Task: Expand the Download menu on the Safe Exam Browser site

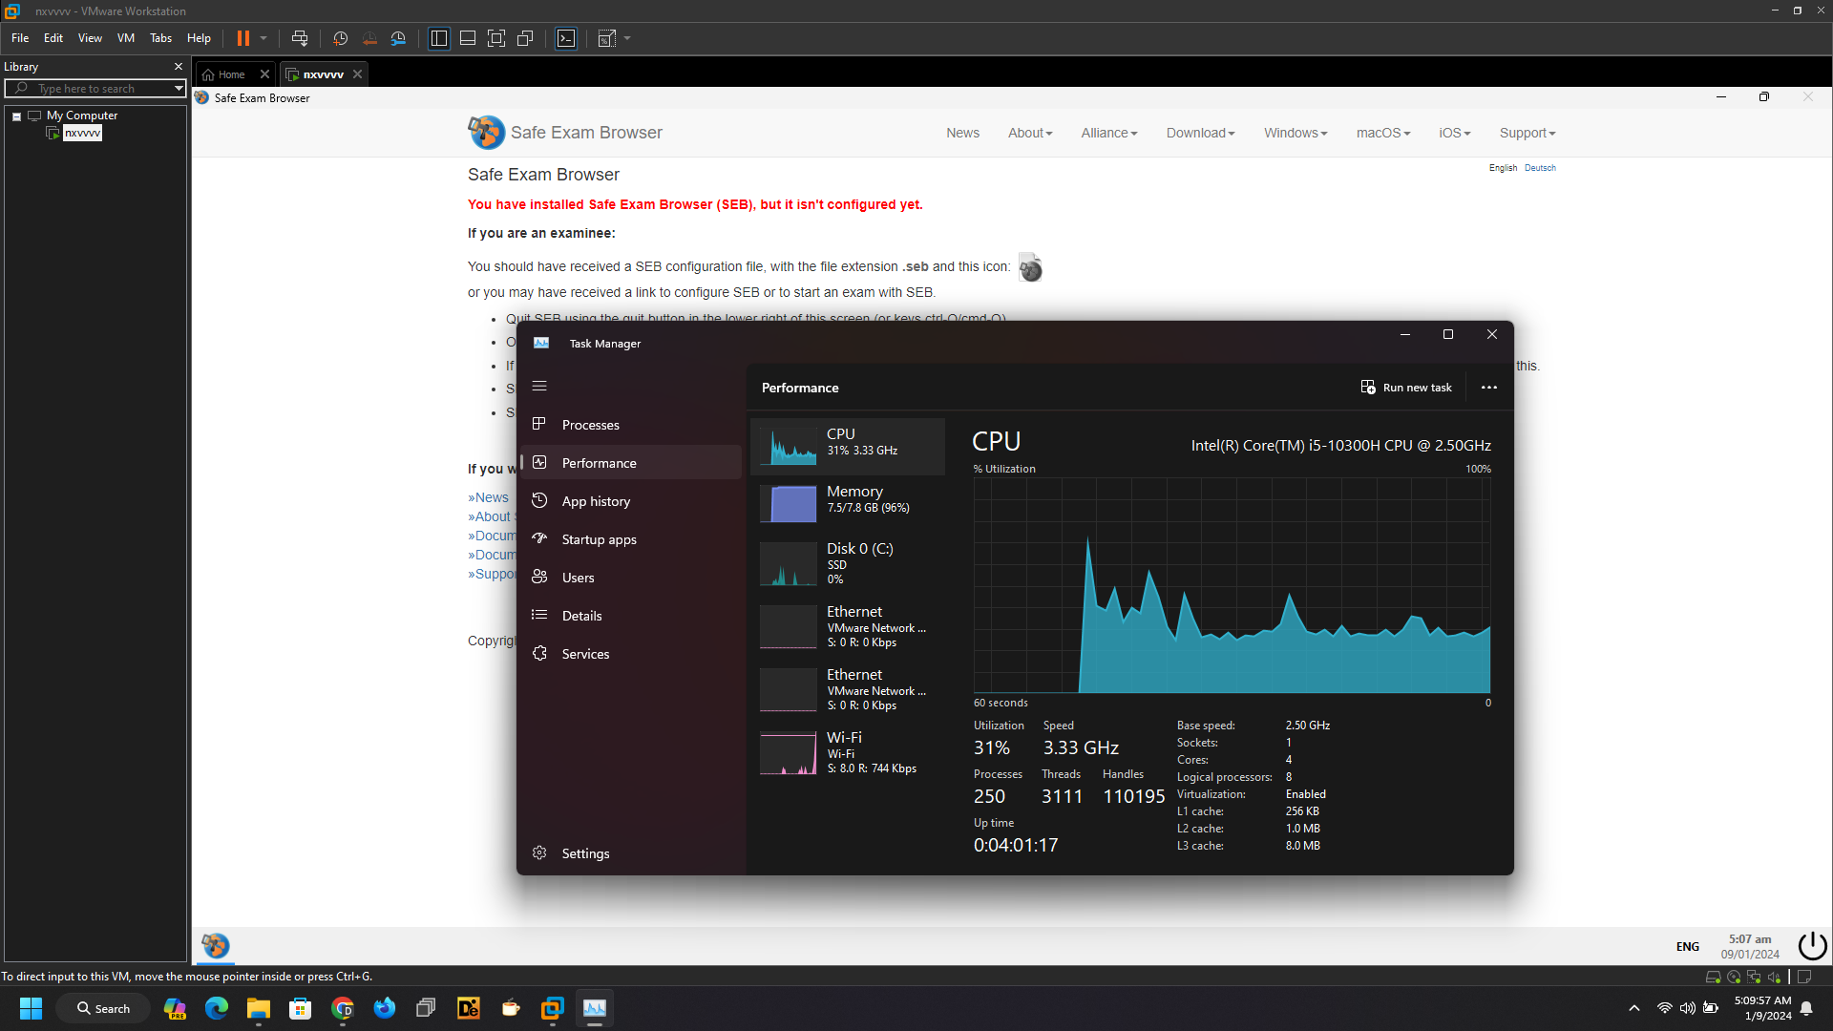Action: (x=1200, y=133)
